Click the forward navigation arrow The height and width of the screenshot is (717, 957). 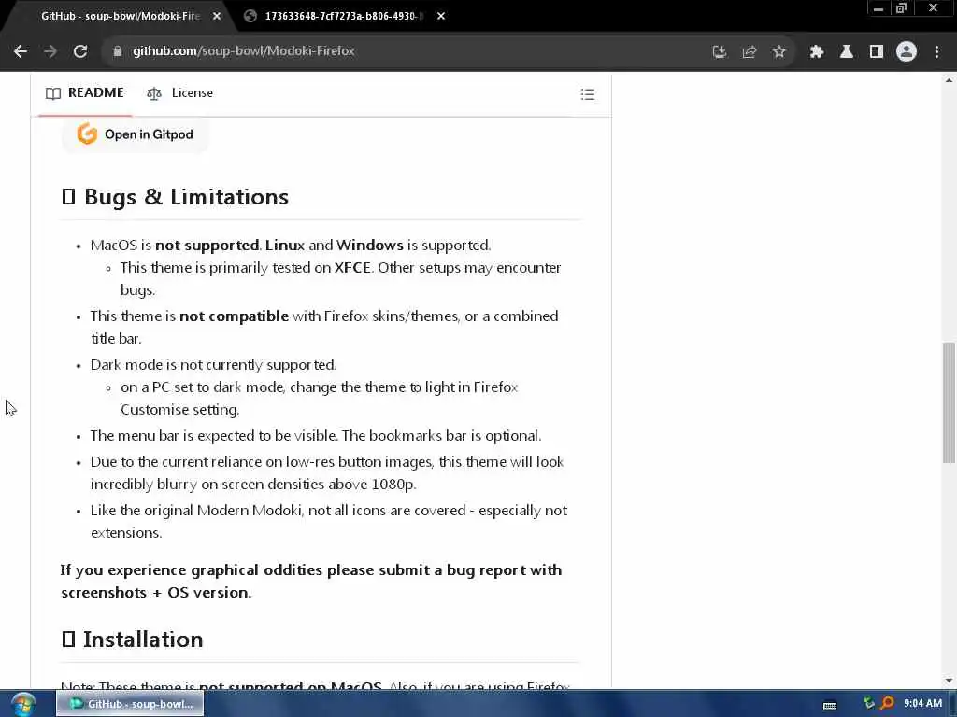click(x=50, y=51)
